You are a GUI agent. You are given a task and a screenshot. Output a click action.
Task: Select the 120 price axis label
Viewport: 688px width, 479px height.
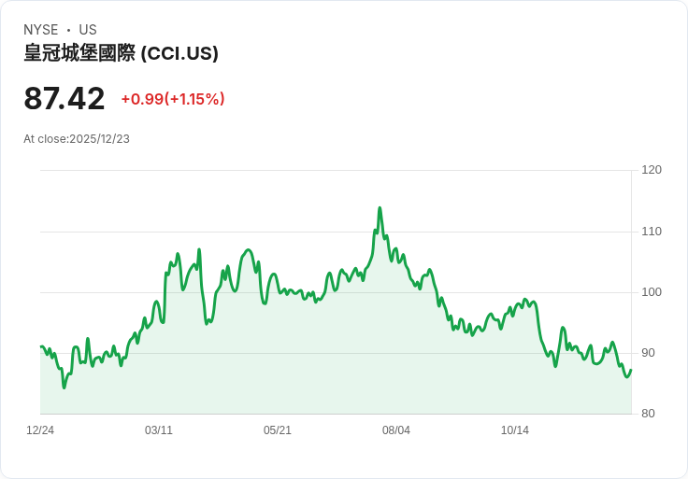click(x=652, y=170)
